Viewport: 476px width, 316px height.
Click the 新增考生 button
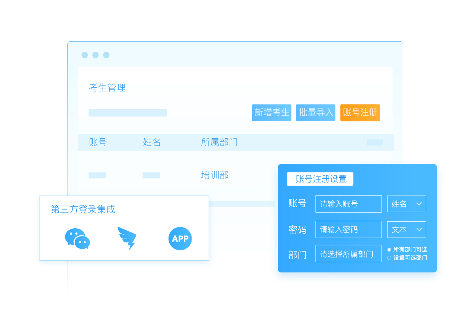(271, 113)
